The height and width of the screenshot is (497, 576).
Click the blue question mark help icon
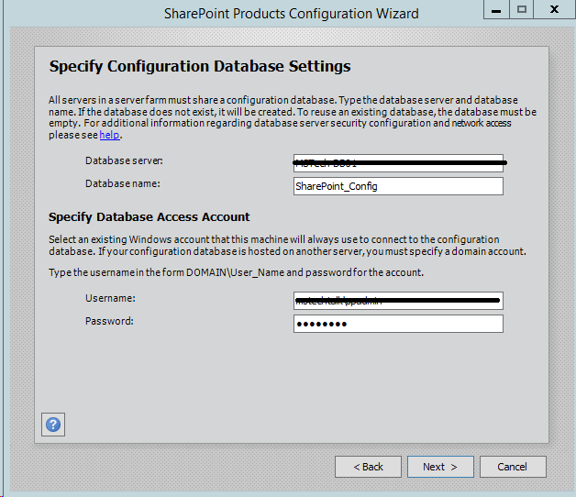[53, 425]
